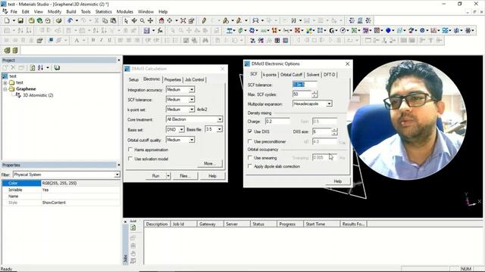Open the Modules menu
Screen dimensions: 485x272
click(124, 12)
